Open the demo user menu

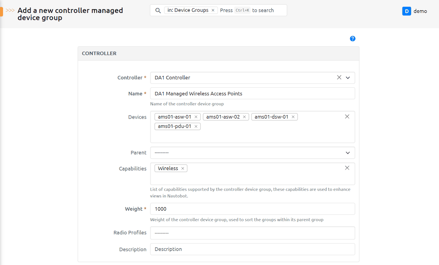point(420,11)
